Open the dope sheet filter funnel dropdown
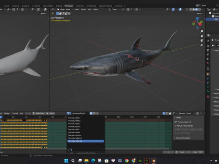Screen dimensions: 219x164 [175, 113]
